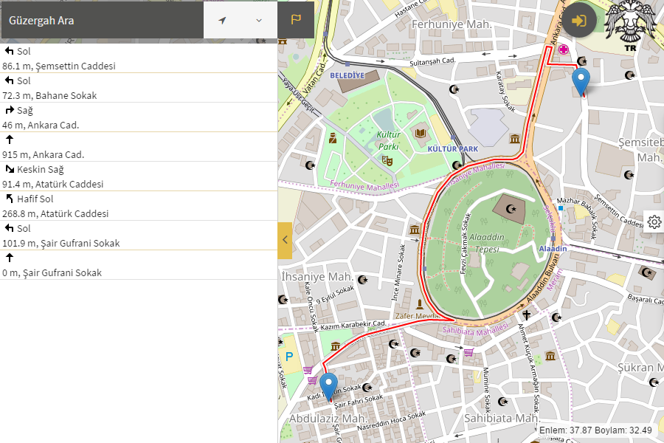Click the yellow flag icon in search bar

pos(296,20)
